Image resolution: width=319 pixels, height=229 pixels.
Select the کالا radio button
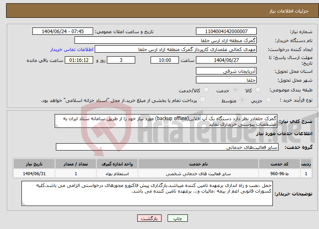(258, 90)
